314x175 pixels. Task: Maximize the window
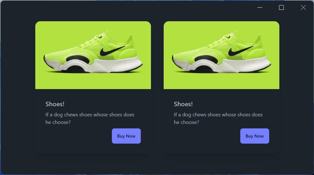281,7
